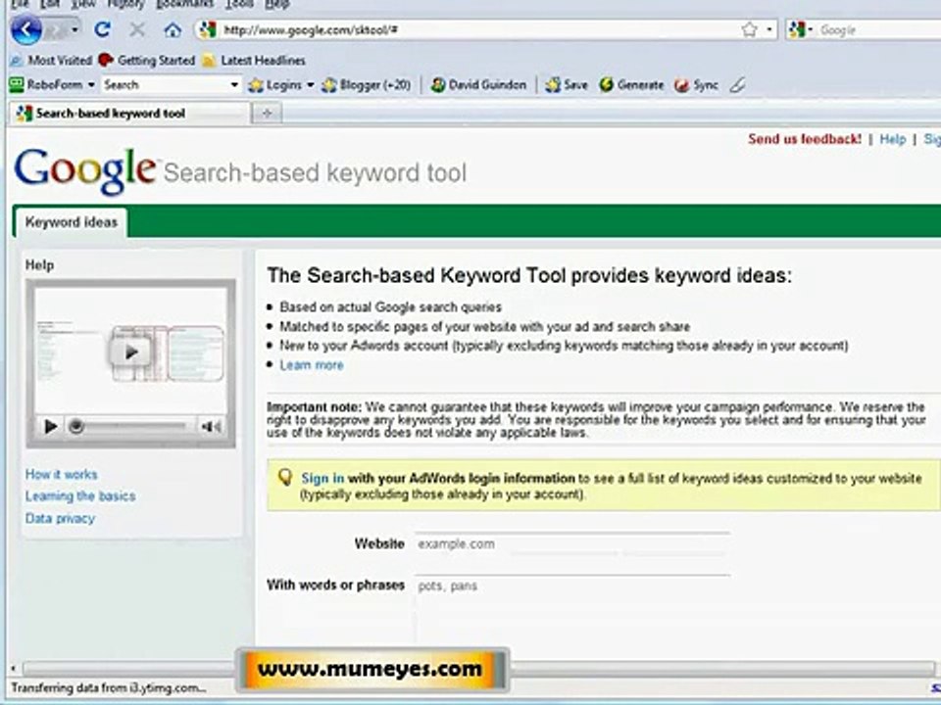Open Most Visited bookmarks
941x705 pixels.
click(x=51, y=60)
